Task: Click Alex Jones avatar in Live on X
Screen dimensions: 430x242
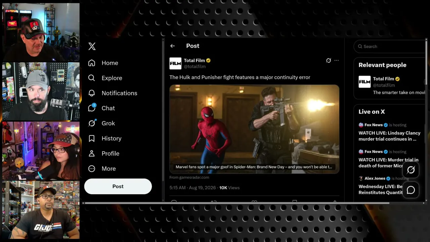Action: pyautogui.click(x=361, y=178)
